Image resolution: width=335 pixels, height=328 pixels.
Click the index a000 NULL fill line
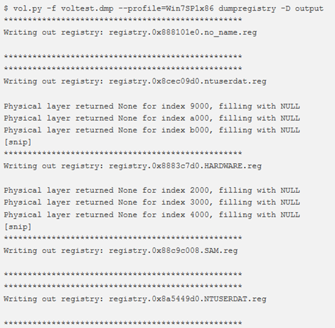click(152, 118)
